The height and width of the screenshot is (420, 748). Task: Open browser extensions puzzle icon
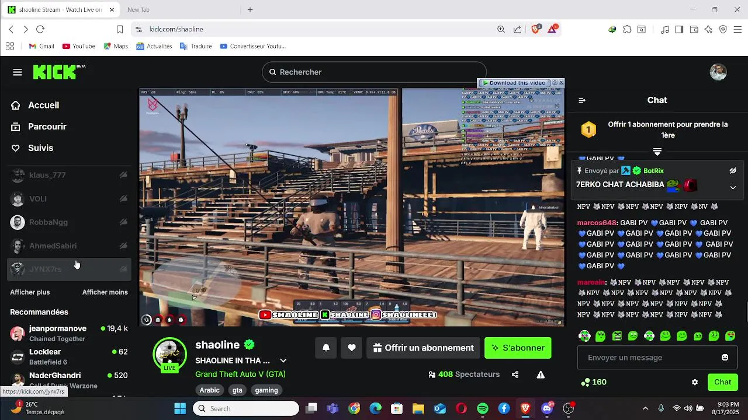tap(627, 29)
